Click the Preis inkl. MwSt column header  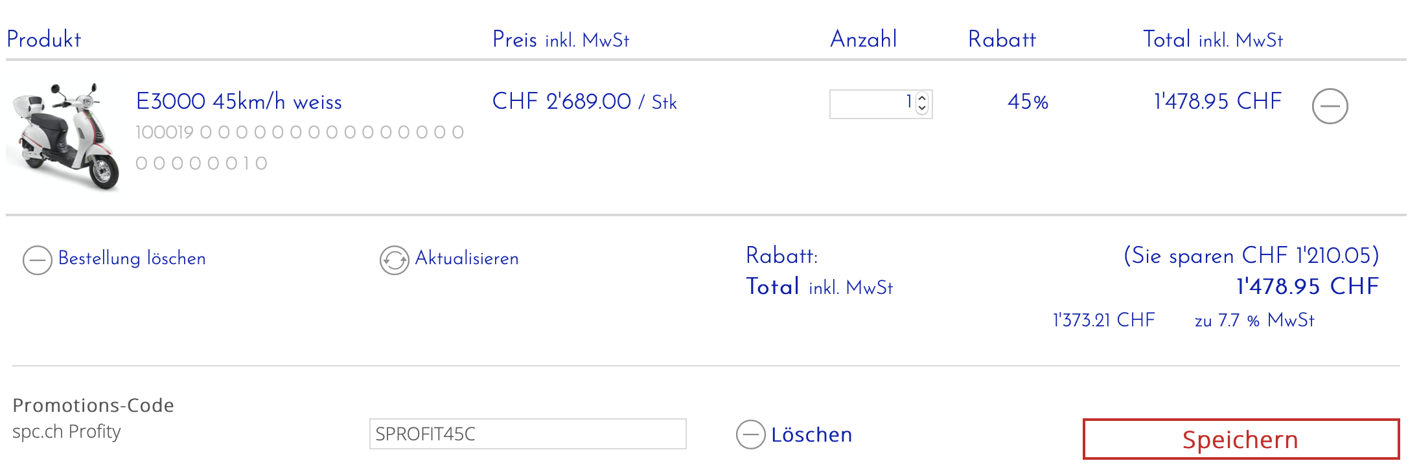click(x=560, y=39)
